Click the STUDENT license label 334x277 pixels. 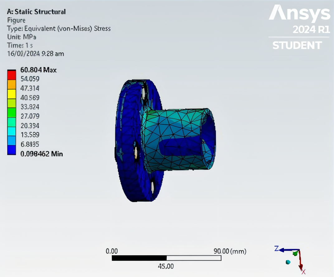[297, 46]
